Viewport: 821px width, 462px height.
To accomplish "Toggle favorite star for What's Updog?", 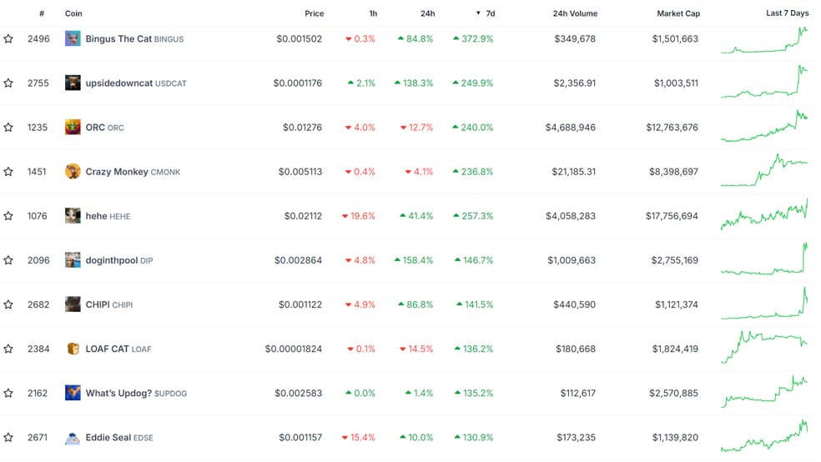I will tap(8, 393).
